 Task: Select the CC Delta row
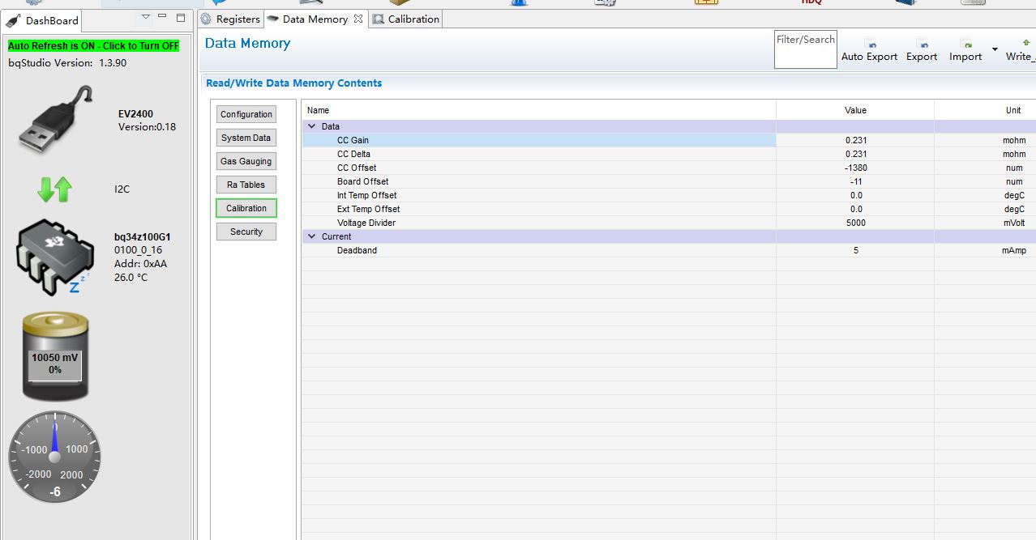pyautogui.click(x=669, y=154)
